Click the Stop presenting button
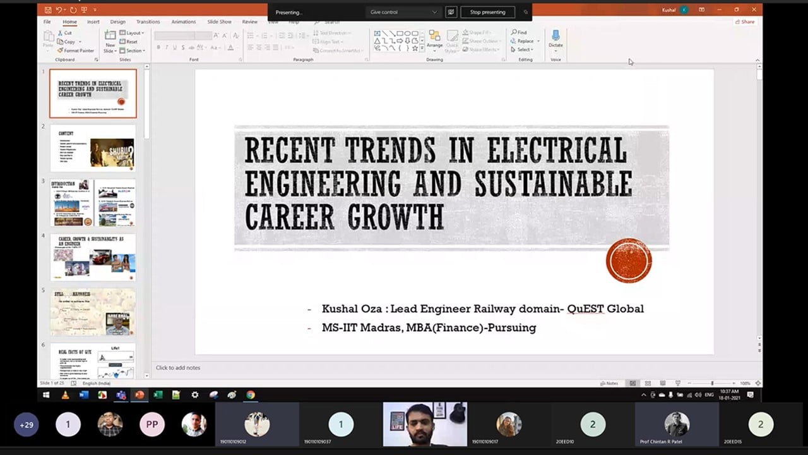 coord(487,12)
